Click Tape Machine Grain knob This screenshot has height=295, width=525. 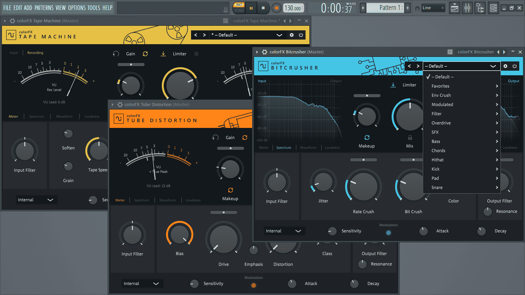(x=68, y=166)
